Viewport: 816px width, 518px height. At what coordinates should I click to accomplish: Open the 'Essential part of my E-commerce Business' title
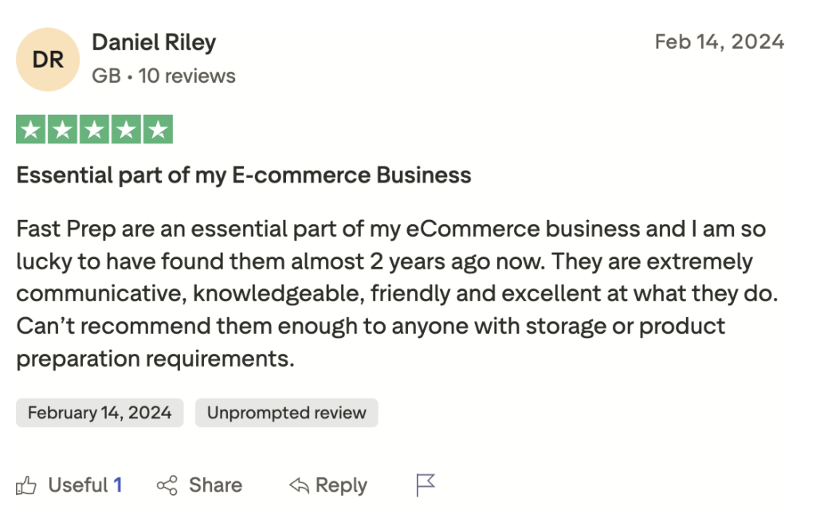(244, 175)
